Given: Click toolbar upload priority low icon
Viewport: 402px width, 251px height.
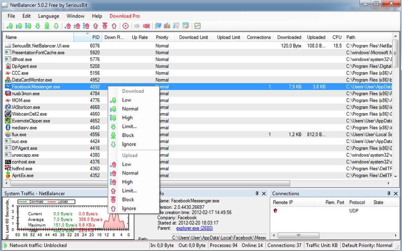Looking at the screenshot, I should (68, 26).
